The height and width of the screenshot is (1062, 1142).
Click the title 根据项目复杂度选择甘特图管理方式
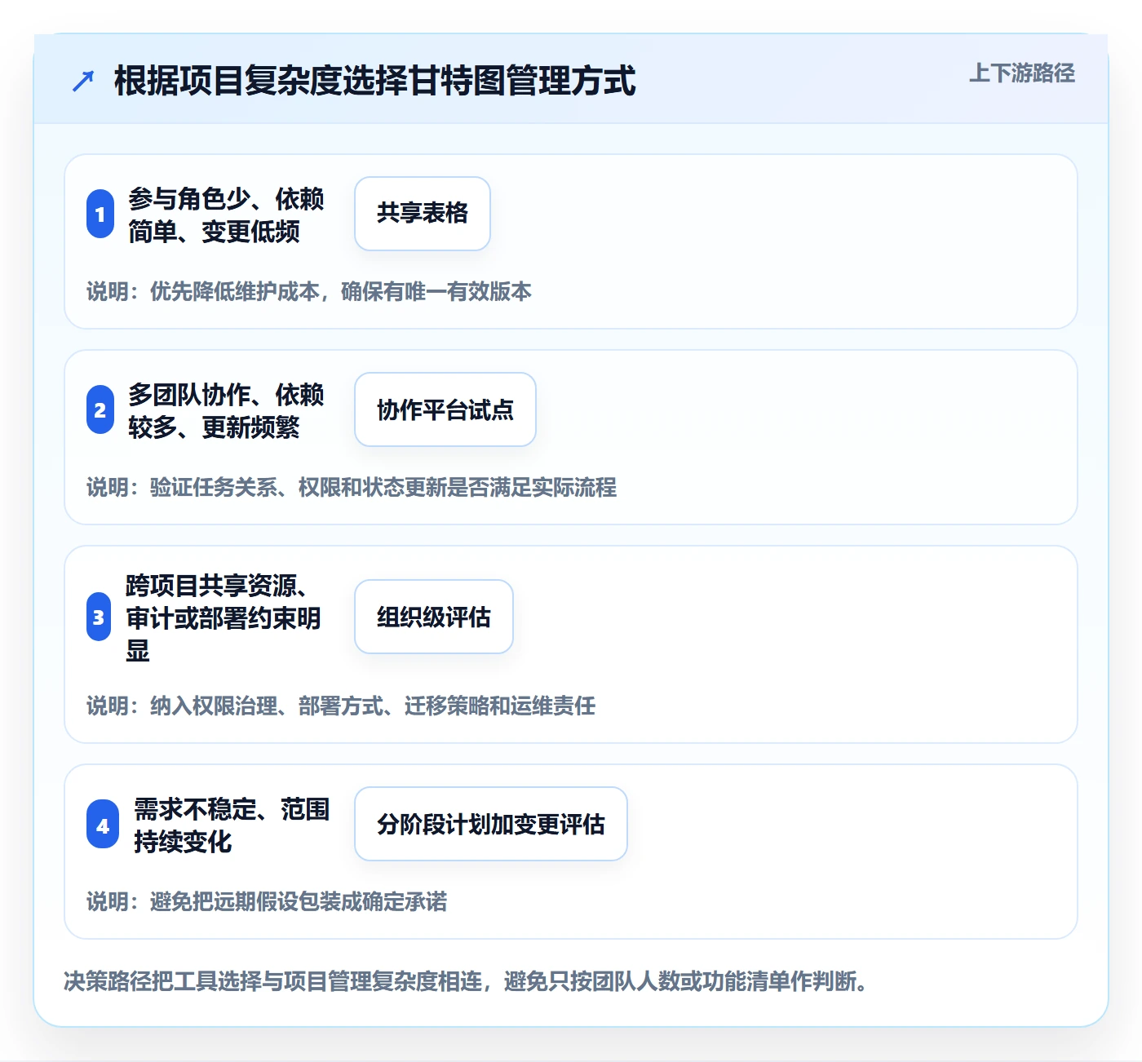pos(375,81)
